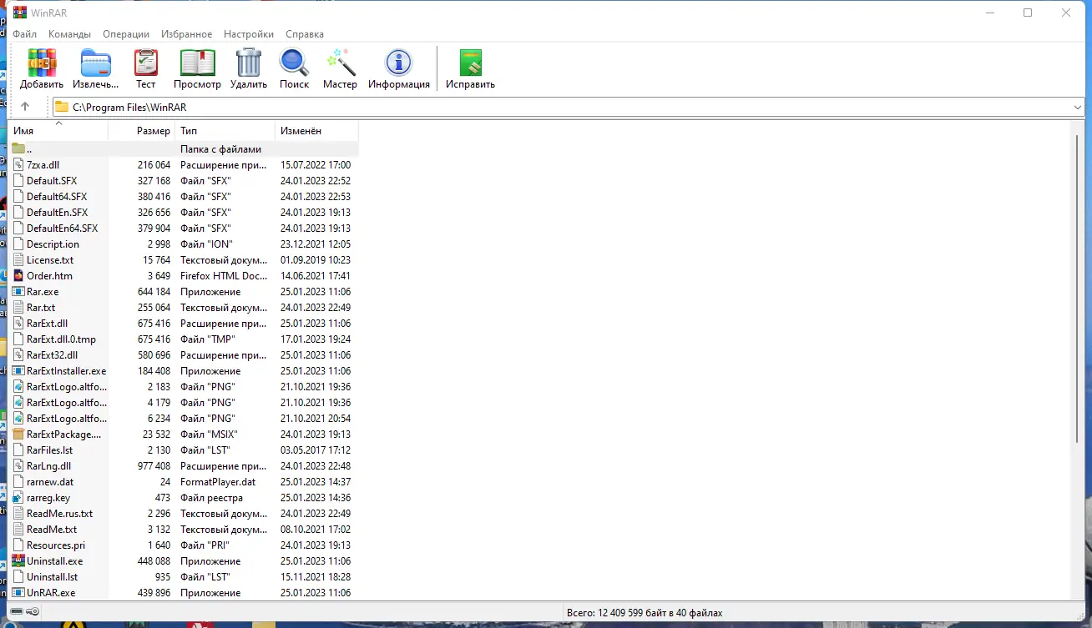The width and height of the screenshot is (1092, 628).
Task: Click the Извлечь (Extract) toolbar icon
Action: click(x=95, y=63)
